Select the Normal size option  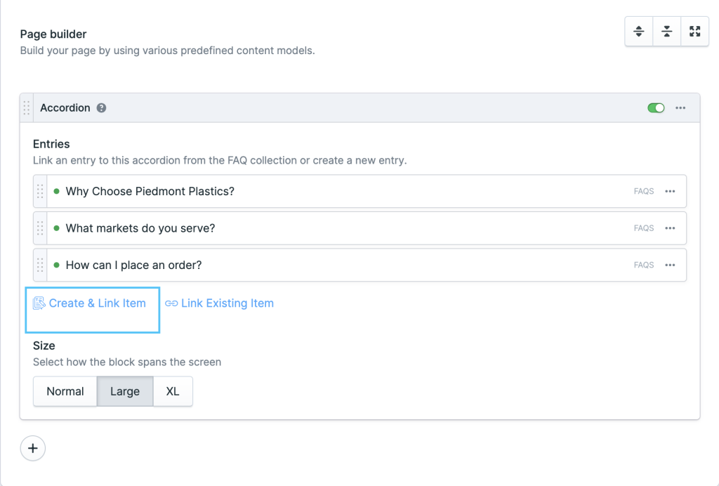[65, 391]
